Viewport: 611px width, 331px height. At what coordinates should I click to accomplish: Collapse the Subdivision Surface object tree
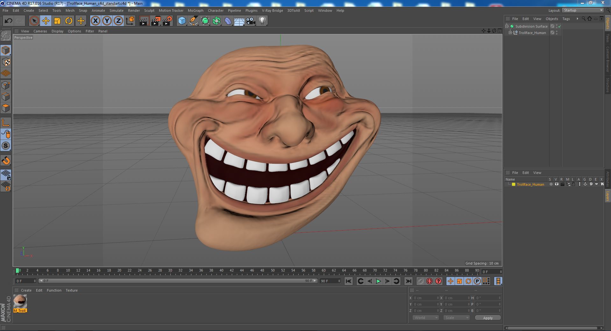tap(507, 26)
